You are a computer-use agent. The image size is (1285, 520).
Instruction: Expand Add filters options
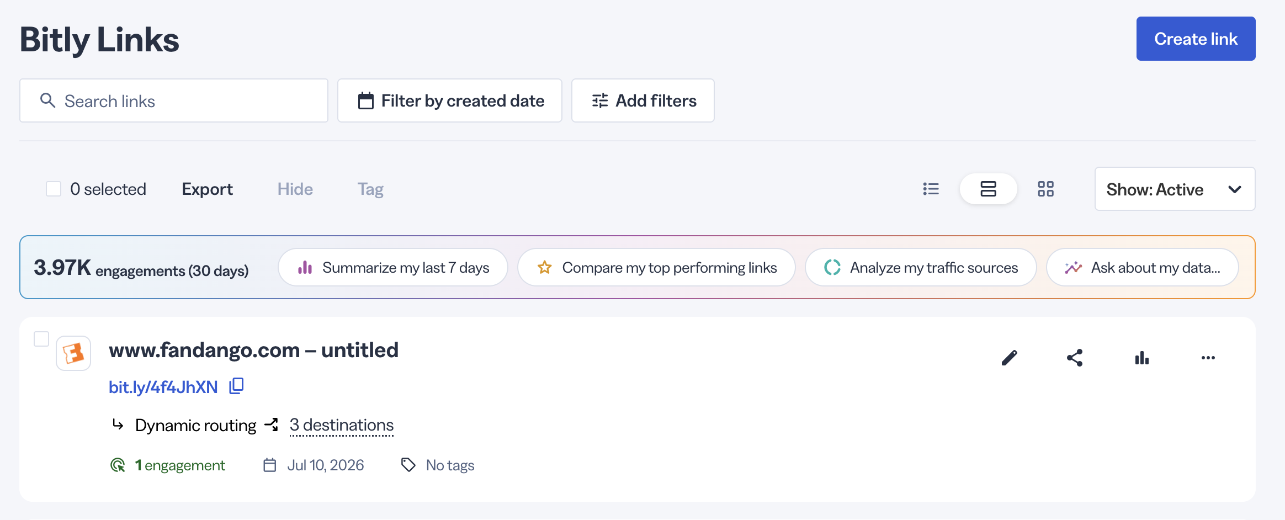tap(642, 100)
